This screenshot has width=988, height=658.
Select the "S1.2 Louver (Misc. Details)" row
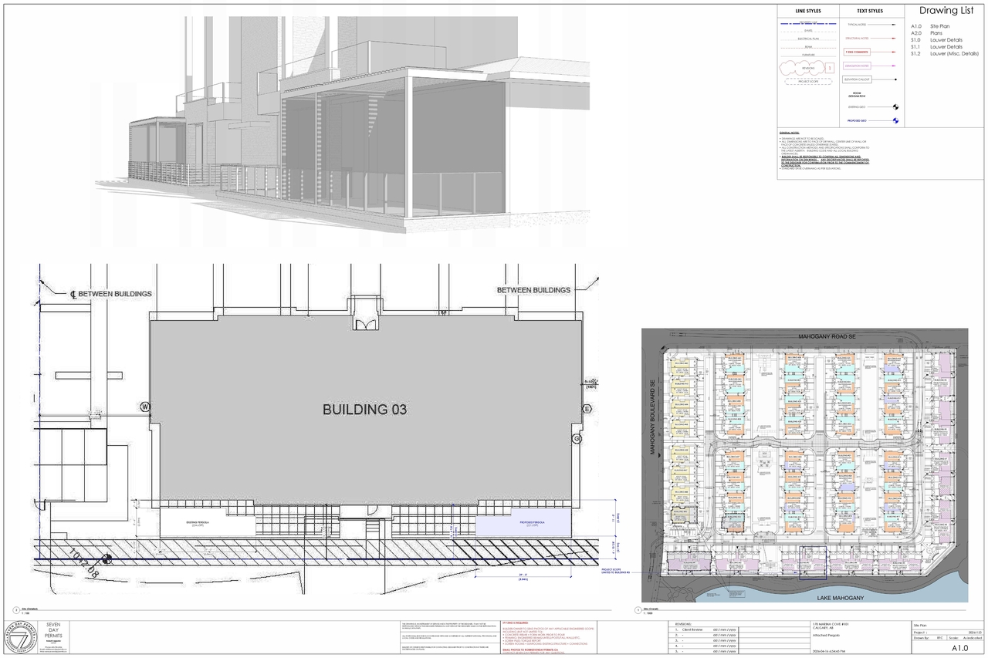(x=944, y=53)
